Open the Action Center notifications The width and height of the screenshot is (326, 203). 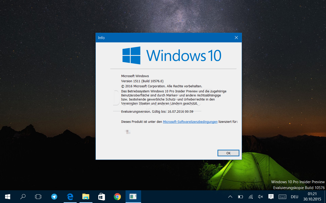point(271,197)
